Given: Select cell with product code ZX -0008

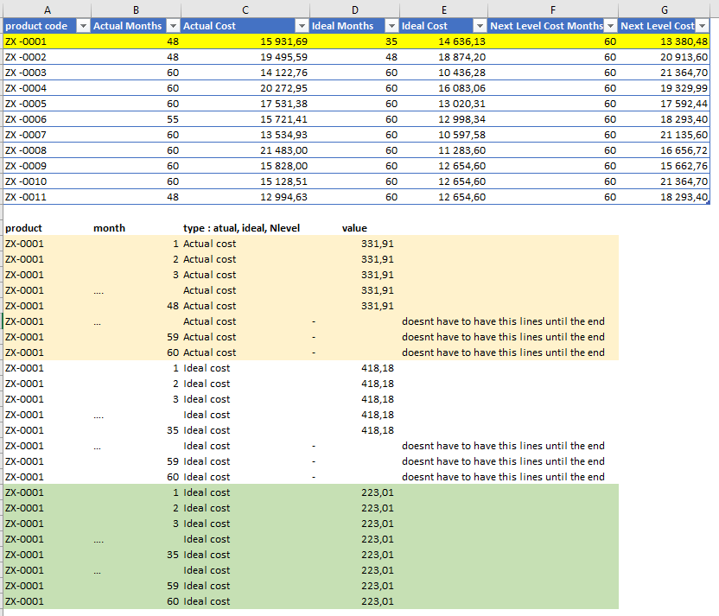Looking at the screenshot, I should 48,151.
